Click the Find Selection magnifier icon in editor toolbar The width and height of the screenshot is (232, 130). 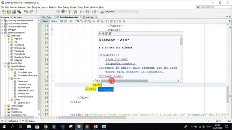click(78, 21)
